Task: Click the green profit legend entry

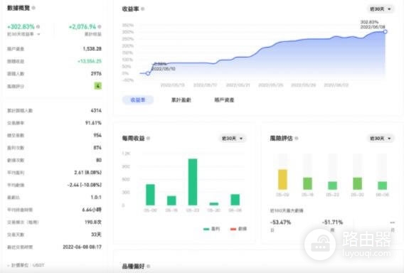Action: click(211, 229)
